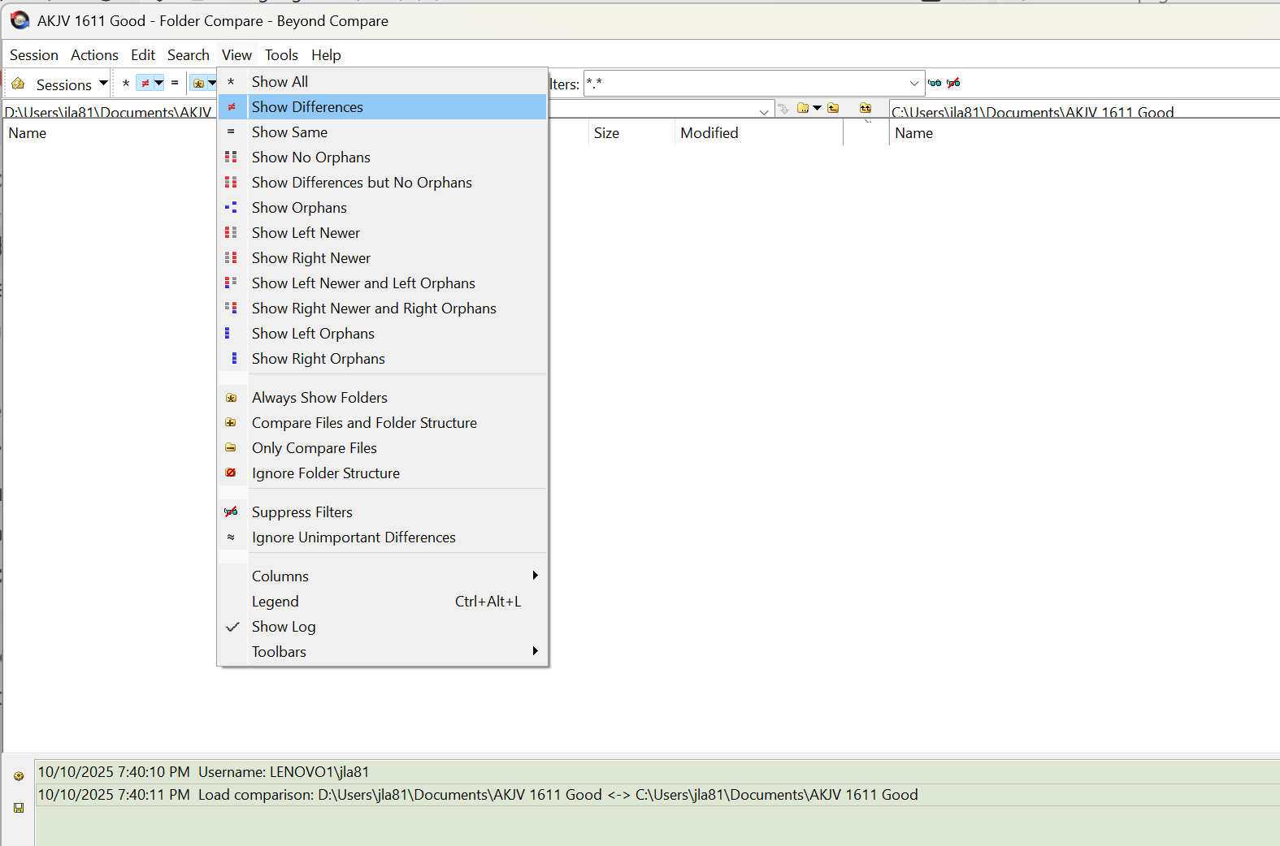
Task: Open the Help menu
Action: [x=326, y=55]
